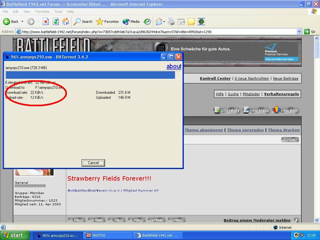Open the Help menu

coord(70,12)
